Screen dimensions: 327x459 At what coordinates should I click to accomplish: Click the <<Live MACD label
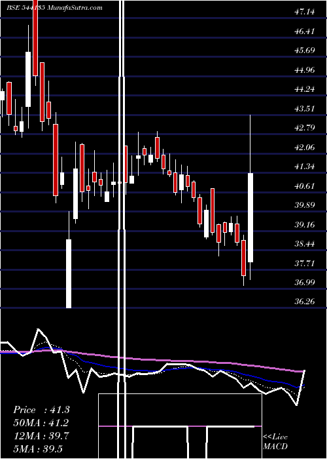(x=275, y=442)
